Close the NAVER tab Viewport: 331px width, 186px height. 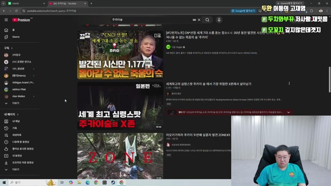(44, 4)
